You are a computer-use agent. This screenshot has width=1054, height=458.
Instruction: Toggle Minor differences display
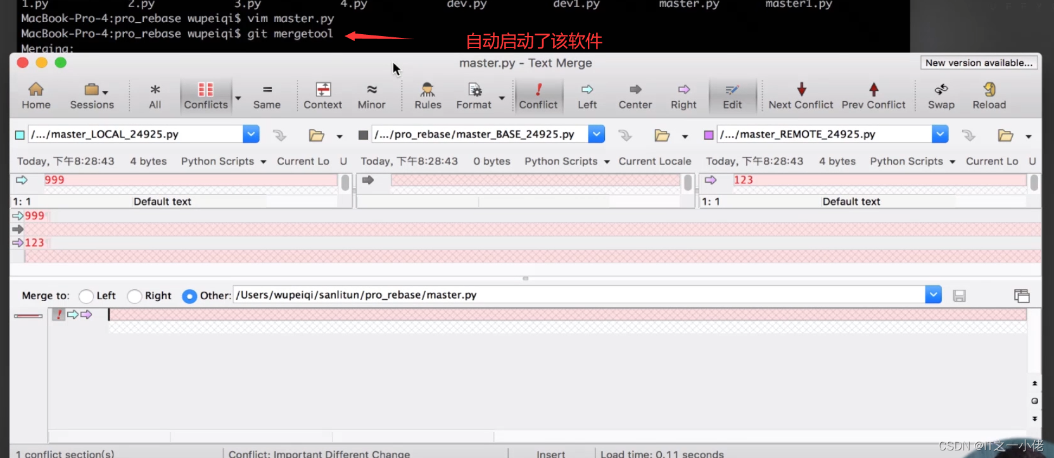372,96
